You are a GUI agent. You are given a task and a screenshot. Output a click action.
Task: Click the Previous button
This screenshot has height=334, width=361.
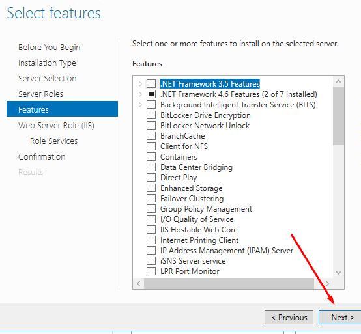(289, 318)
